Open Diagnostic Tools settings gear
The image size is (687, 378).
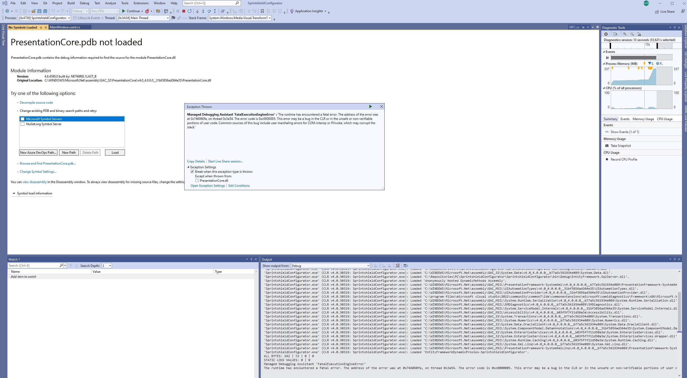[x=606, y=34]
